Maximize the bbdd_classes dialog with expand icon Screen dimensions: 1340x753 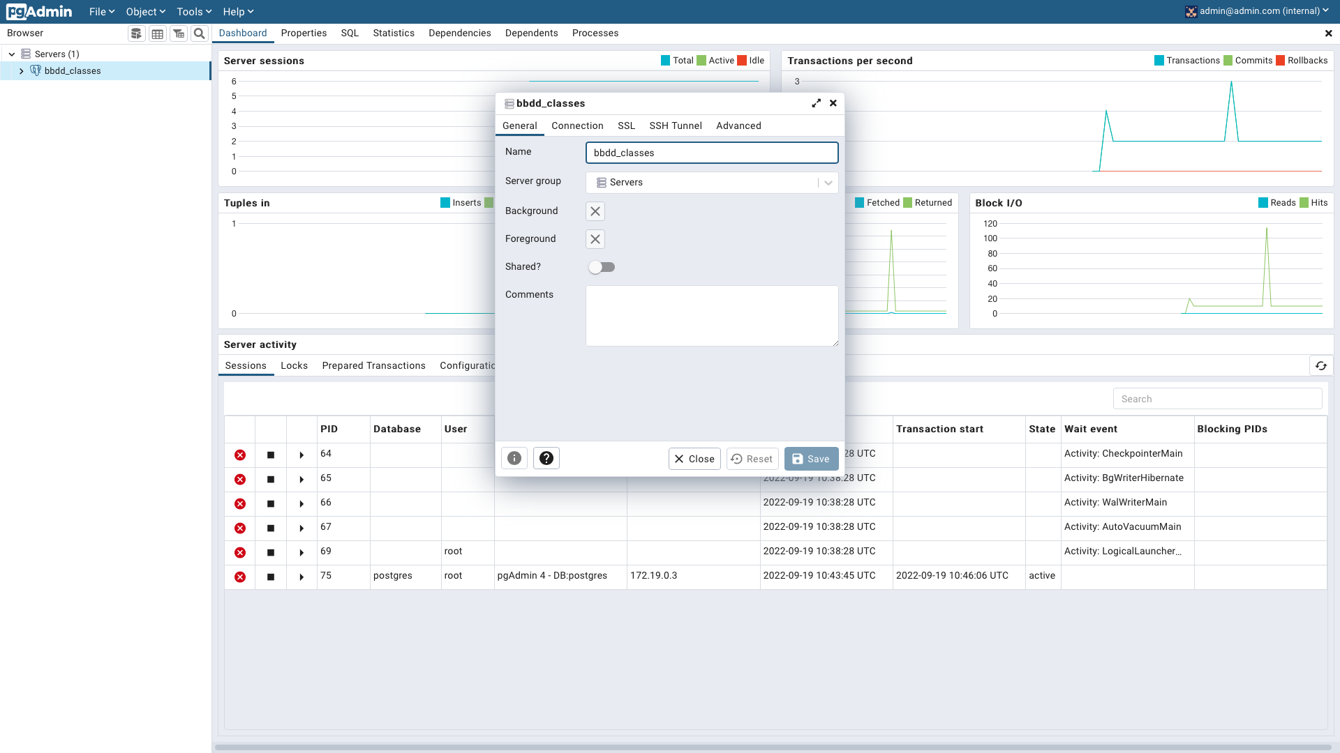[x=816, y=103]
